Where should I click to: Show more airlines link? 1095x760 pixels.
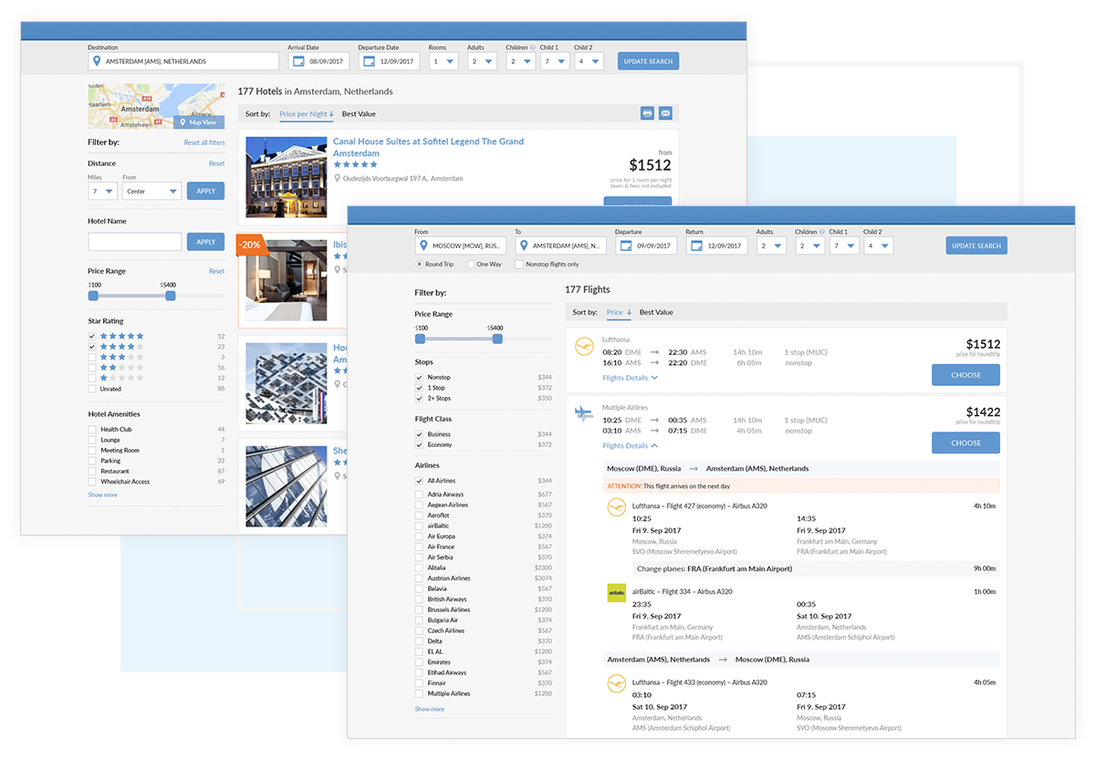tap(430, 709)
